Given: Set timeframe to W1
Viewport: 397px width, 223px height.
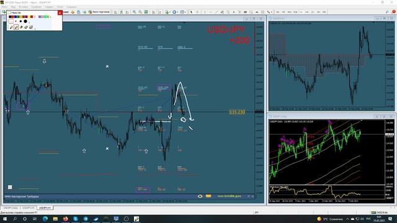Looking at the screenshot, I should coord(318,12).
